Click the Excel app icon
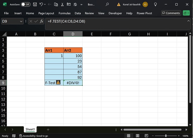 pyautogui.click(x=5, y=5)
